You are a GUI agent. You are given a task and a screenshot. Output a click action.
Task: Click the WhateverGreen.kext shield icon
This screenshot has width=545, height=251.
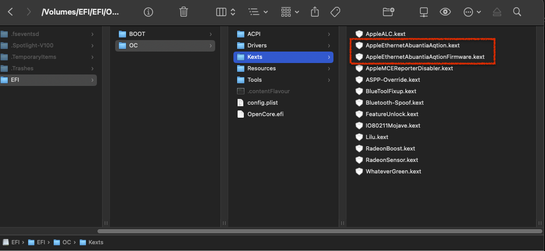359,171
